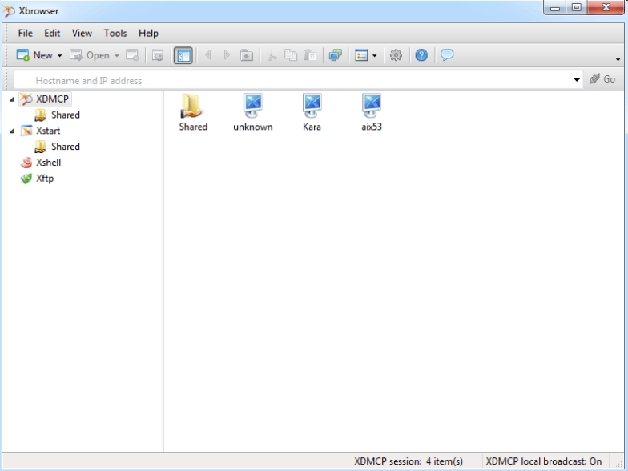
Task: Close the Xbrowser window
Action: [x=606, y=8]
